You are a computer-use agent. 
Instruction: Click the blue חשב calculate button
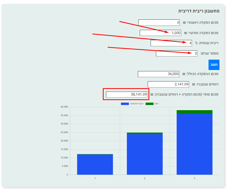pos(214,65)
